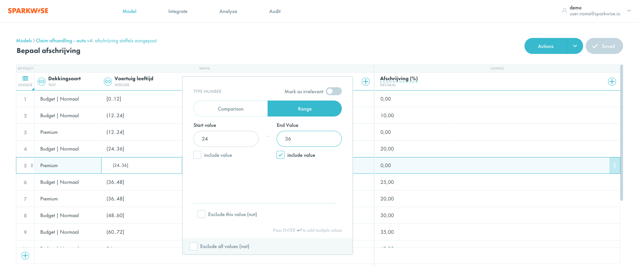Viewport: 639px width, 268px height.
Task: Uncheck include value for end value
Action: [281, 155]
